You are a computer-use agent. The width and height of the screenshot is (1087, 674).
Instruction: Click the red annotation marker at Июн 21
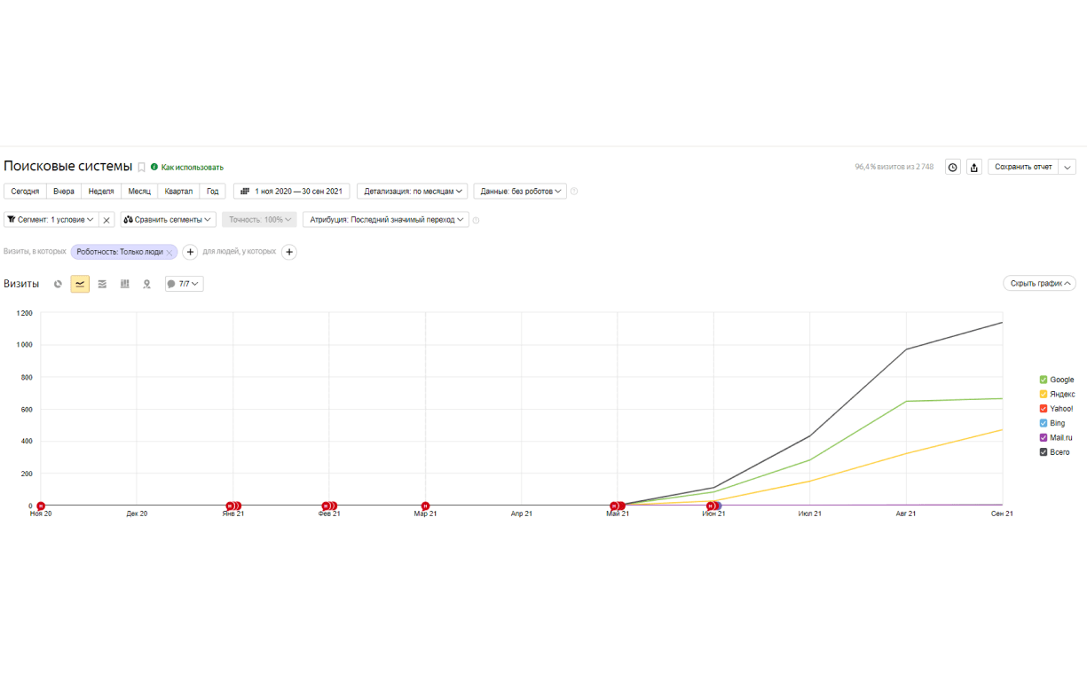[x=711, y=505]
